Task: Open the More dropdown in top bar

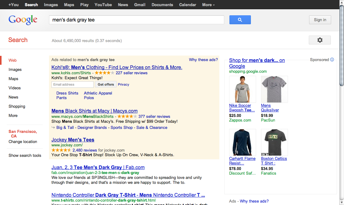Action: pos(208,5)
